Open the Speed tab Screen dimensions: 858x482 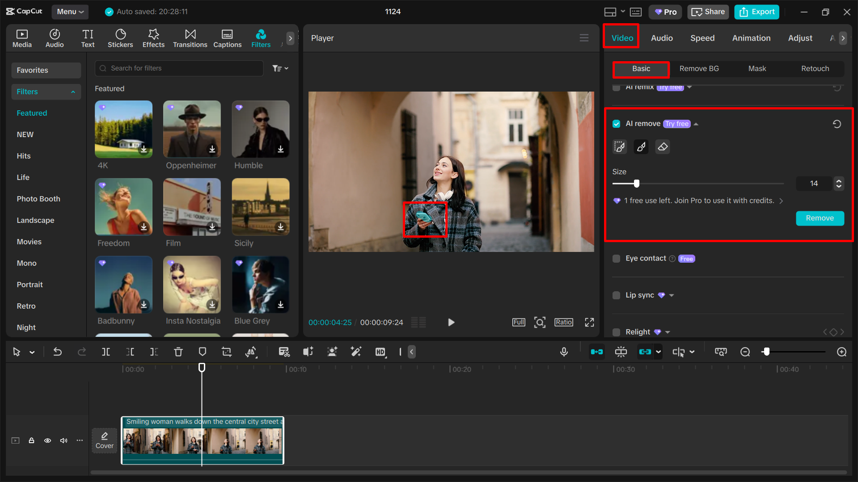coord(702,38)
